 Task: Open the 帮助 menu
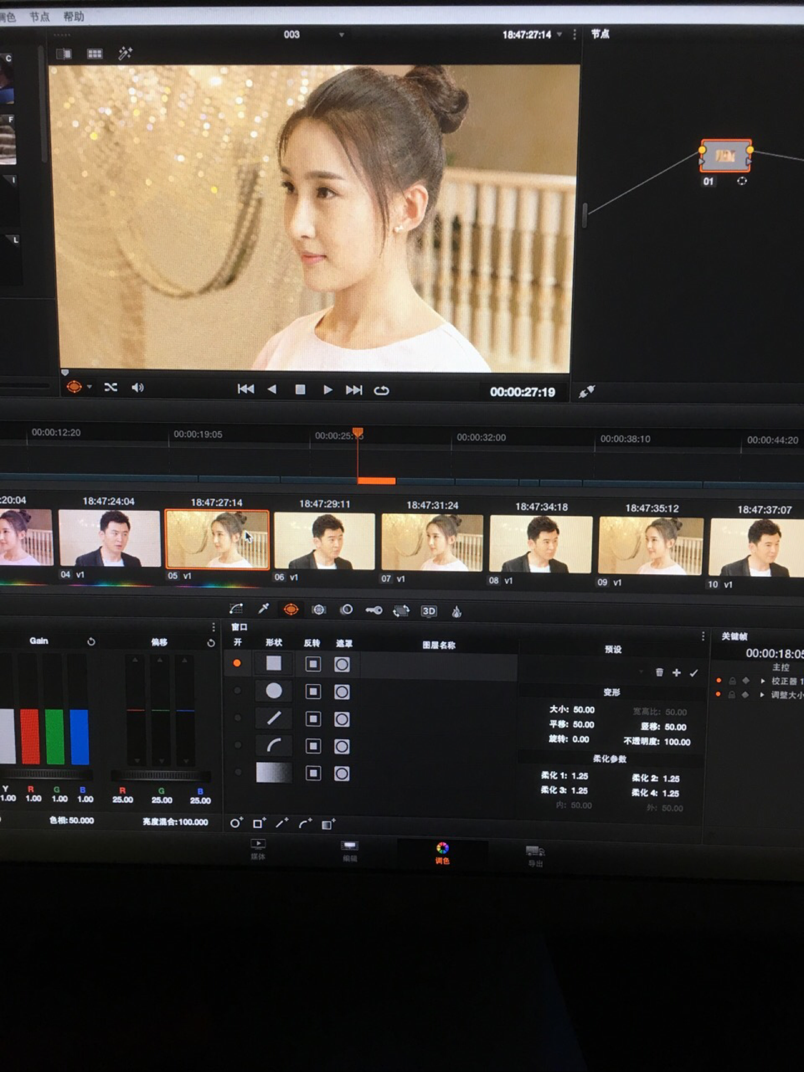(73, 17)
